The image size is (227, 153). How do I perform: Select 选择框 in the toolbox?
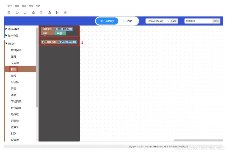pos(15,114)
